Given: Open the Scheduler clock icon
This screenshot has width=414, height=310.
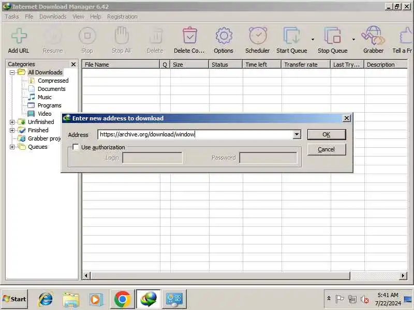Looking at the screenshot, I should click(x=258, y=36).
